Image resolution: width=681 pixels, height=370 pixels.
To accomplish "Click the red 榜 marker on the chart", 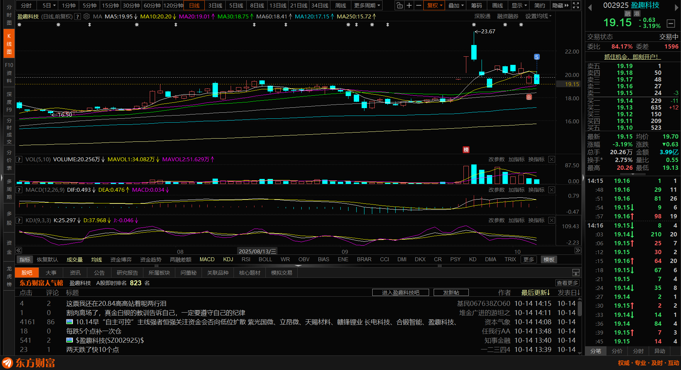I will (466, 150).
